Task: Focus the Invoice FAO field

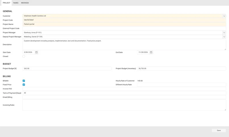Action: click(124, 89)
